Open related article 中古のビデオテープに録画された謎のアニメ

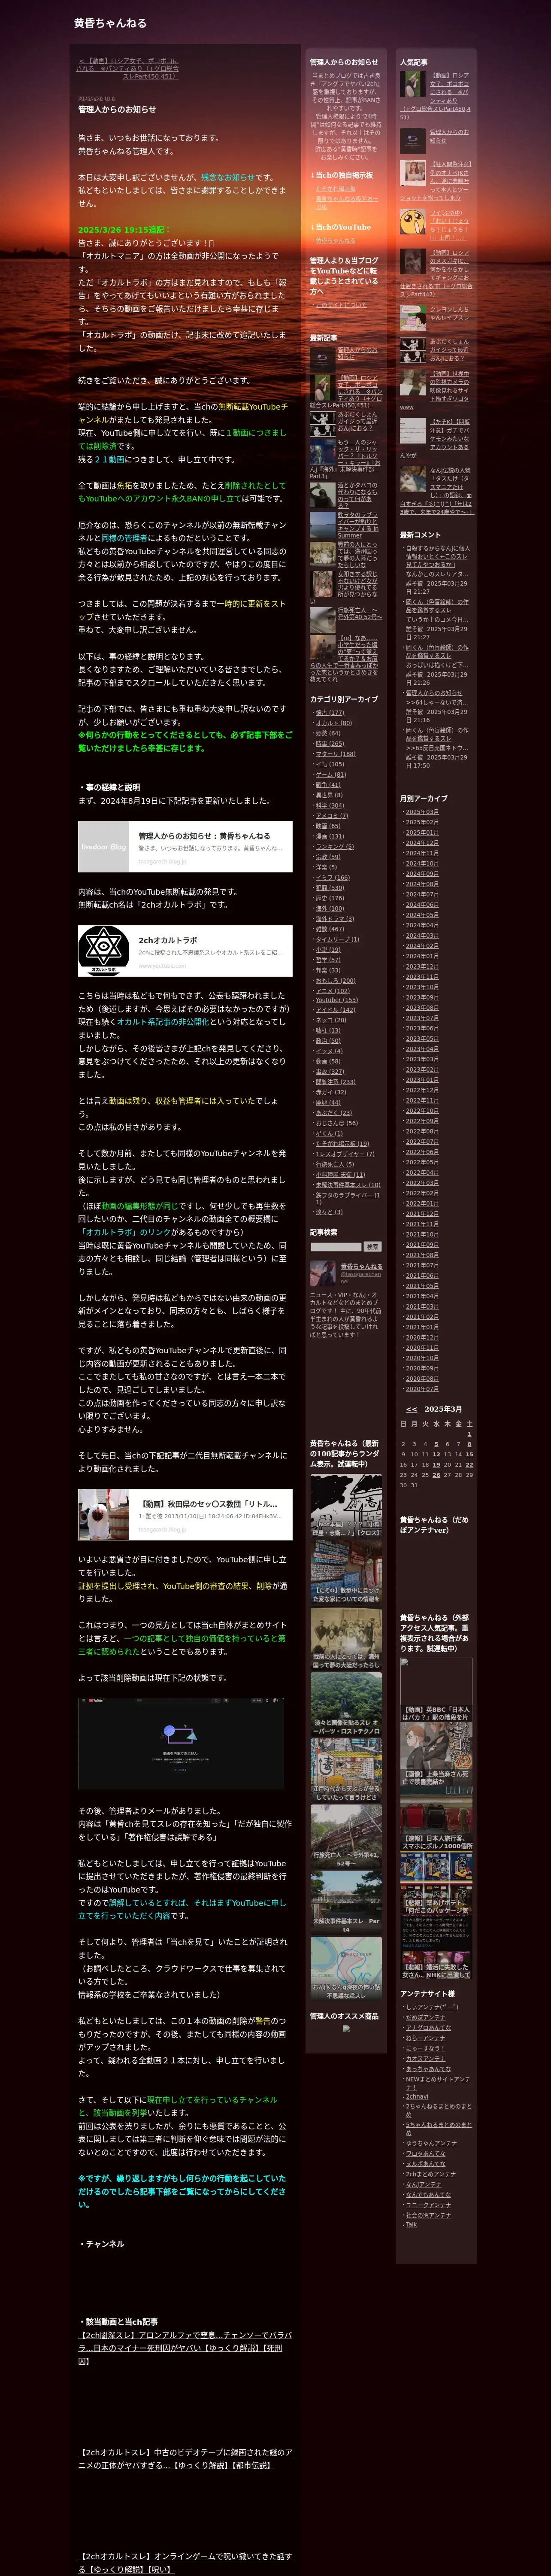(x=185, y=2459)
